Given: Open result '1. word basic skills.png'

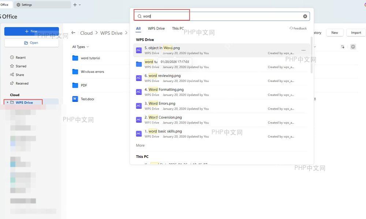Looking at the screenshot, I should coord(221,134).
